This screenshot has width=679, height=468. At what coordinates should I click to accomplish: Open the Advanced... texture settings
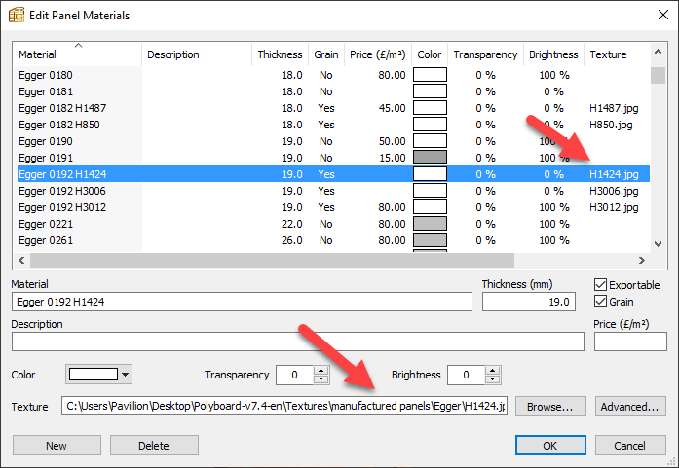630,407
